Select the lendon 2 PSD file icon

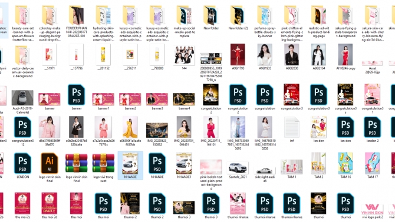(x=373, y=127)
